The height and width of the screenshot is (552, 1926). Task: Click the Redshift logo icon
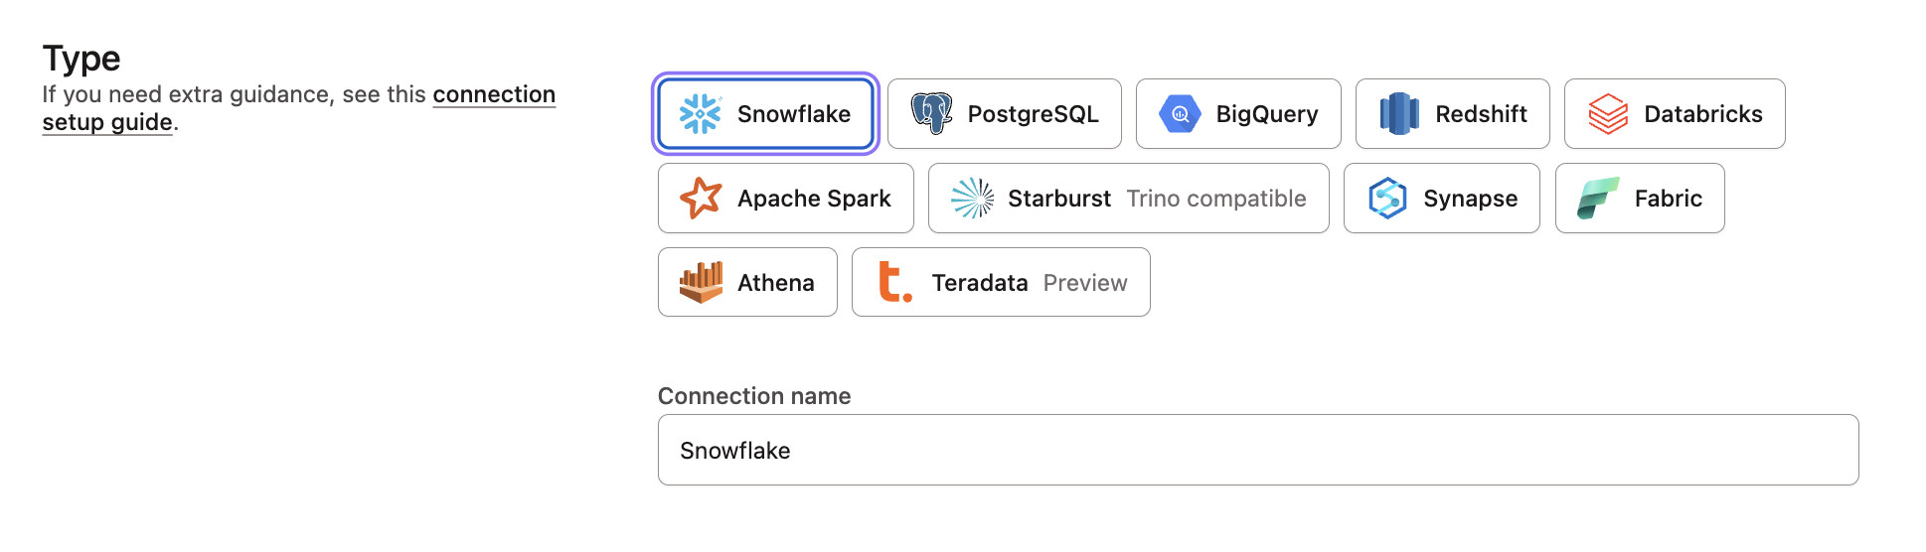tap(1399, 114)
